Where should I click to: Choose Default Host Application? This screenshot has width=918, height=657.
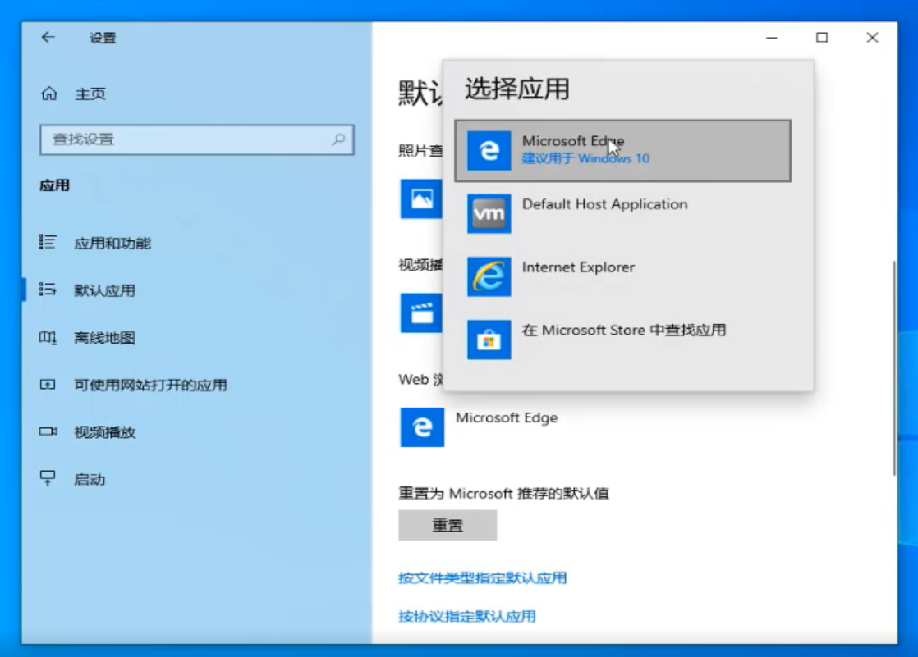(605, 204)
